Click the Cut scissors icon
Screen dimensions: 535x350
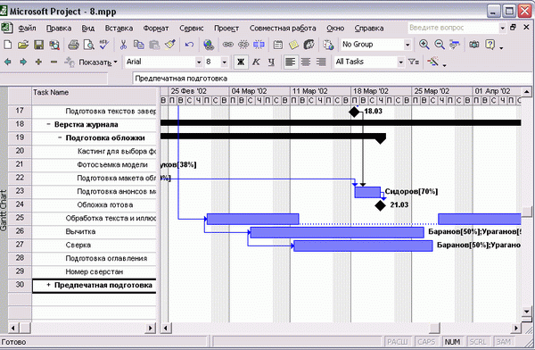[123, 45]
